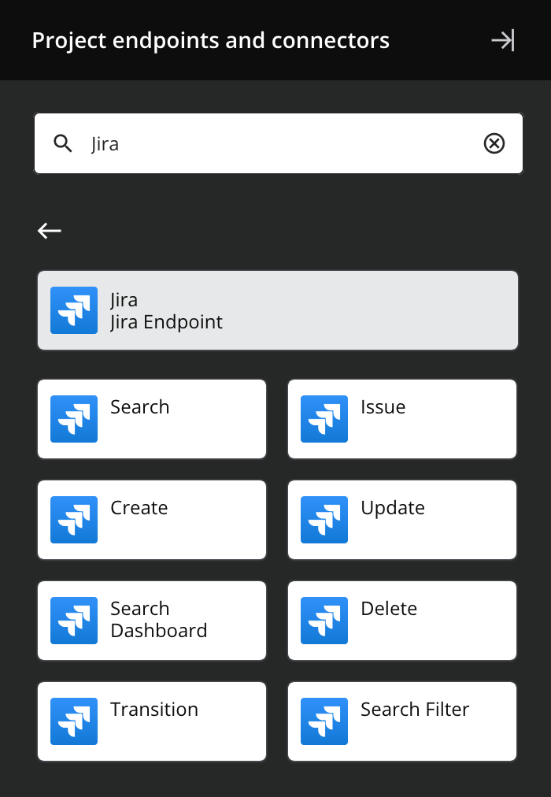Clear the Jira search text
551x797 pixels.
(x=494, y=143)
